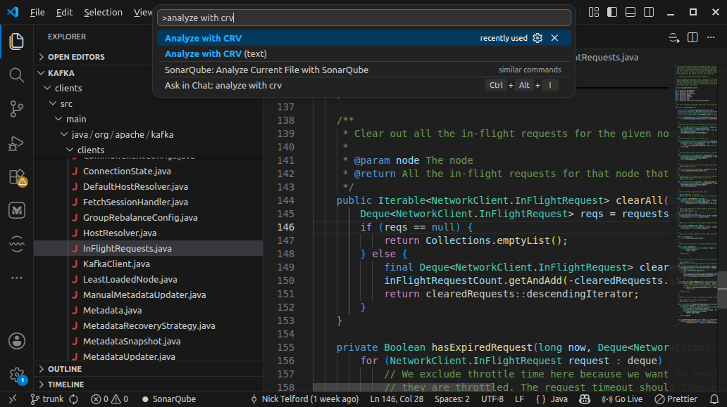
Task: Choose SonarQube: Analyze Current File command
Action: 364,70
